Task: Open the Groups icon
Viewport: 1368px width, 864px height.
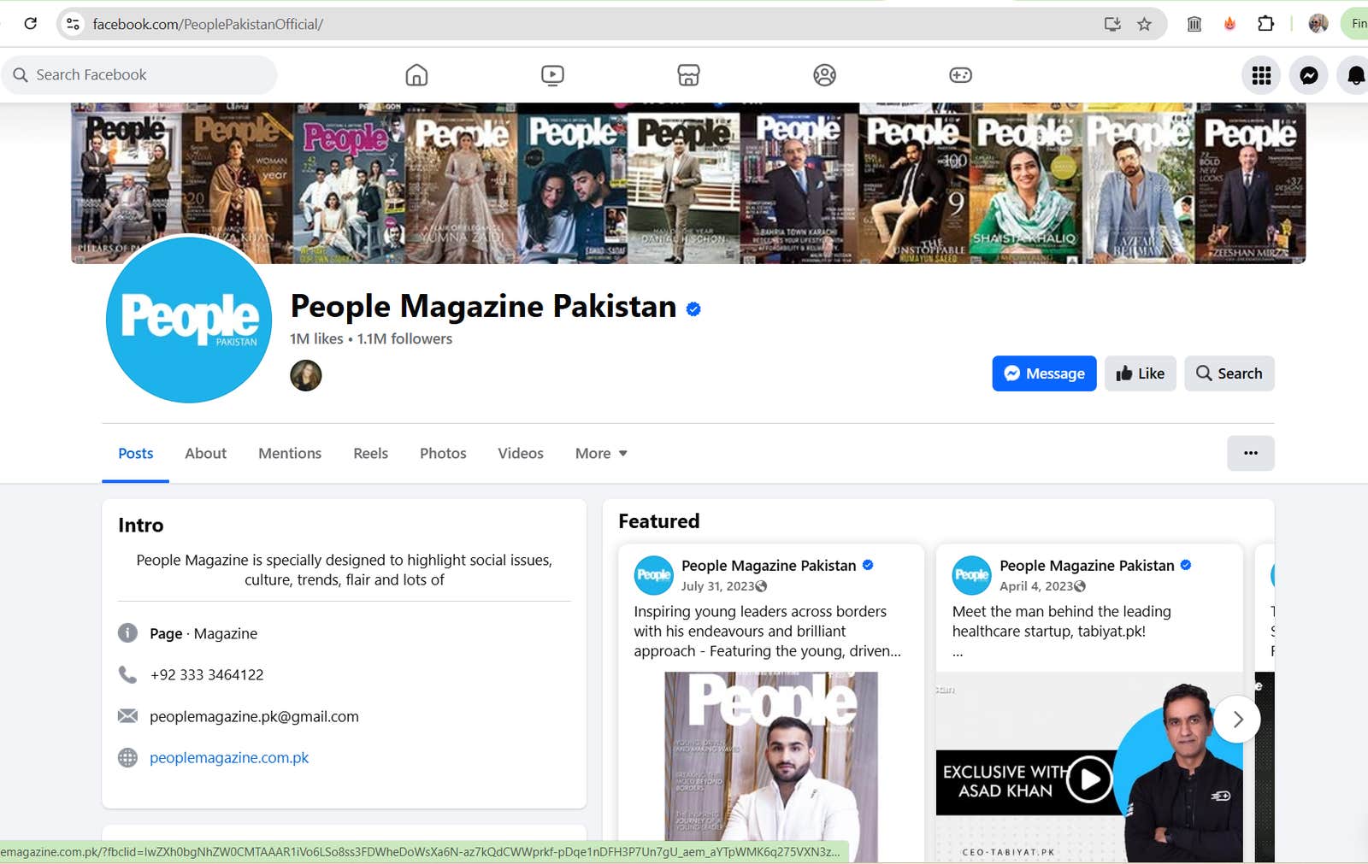Action: 824,74
